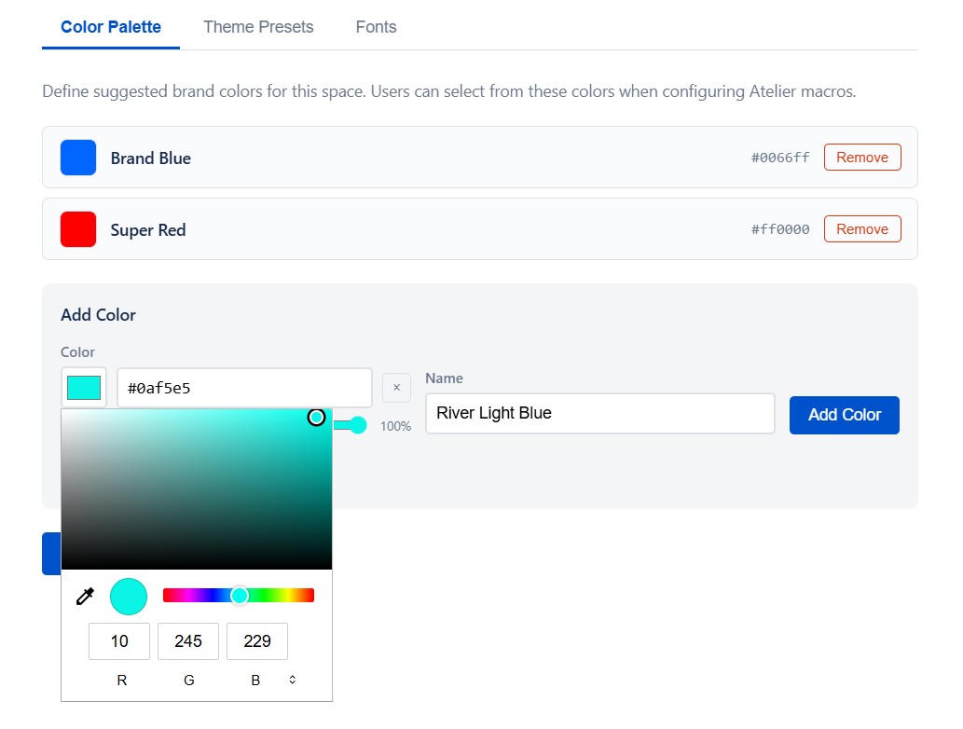
Task: Click the Super Red color swatch
Action: click(77, 228)
